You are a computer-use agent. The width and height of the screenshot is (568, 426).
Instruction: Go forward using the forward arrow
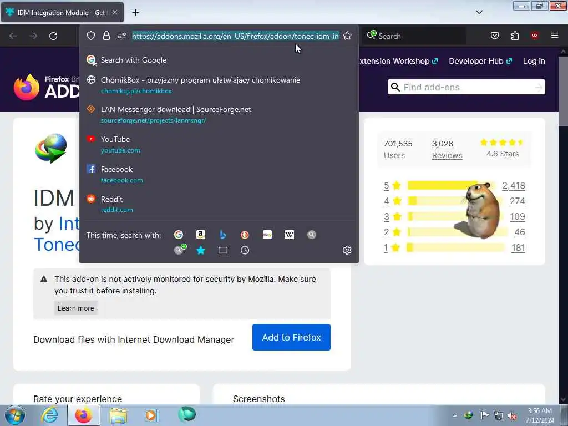click(33, 36)
